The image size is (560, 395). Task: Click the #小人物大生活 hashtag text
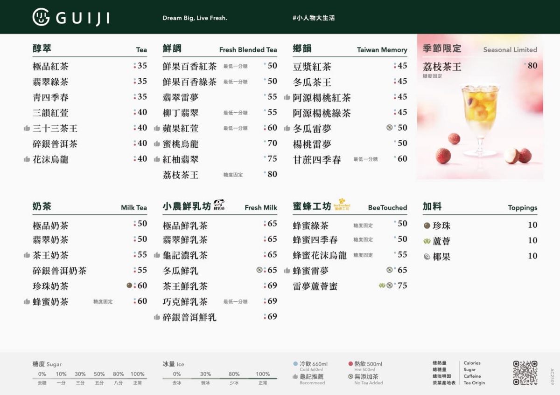(x=313, y=18)
